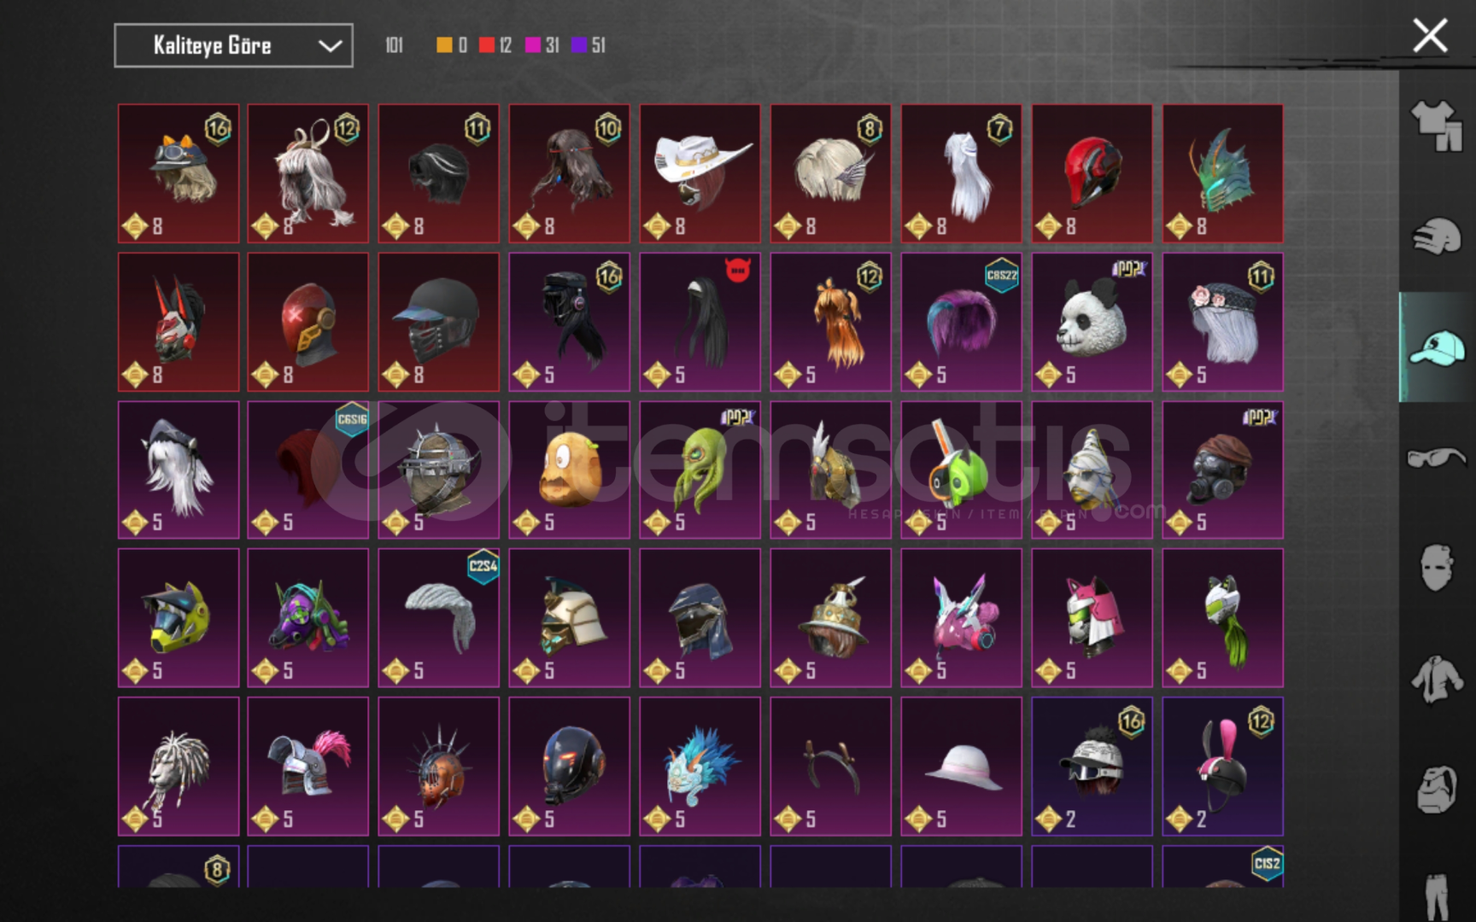Select the cap headwear category icon
The width and height of the screenshot is (1476, 922).
1437,347
